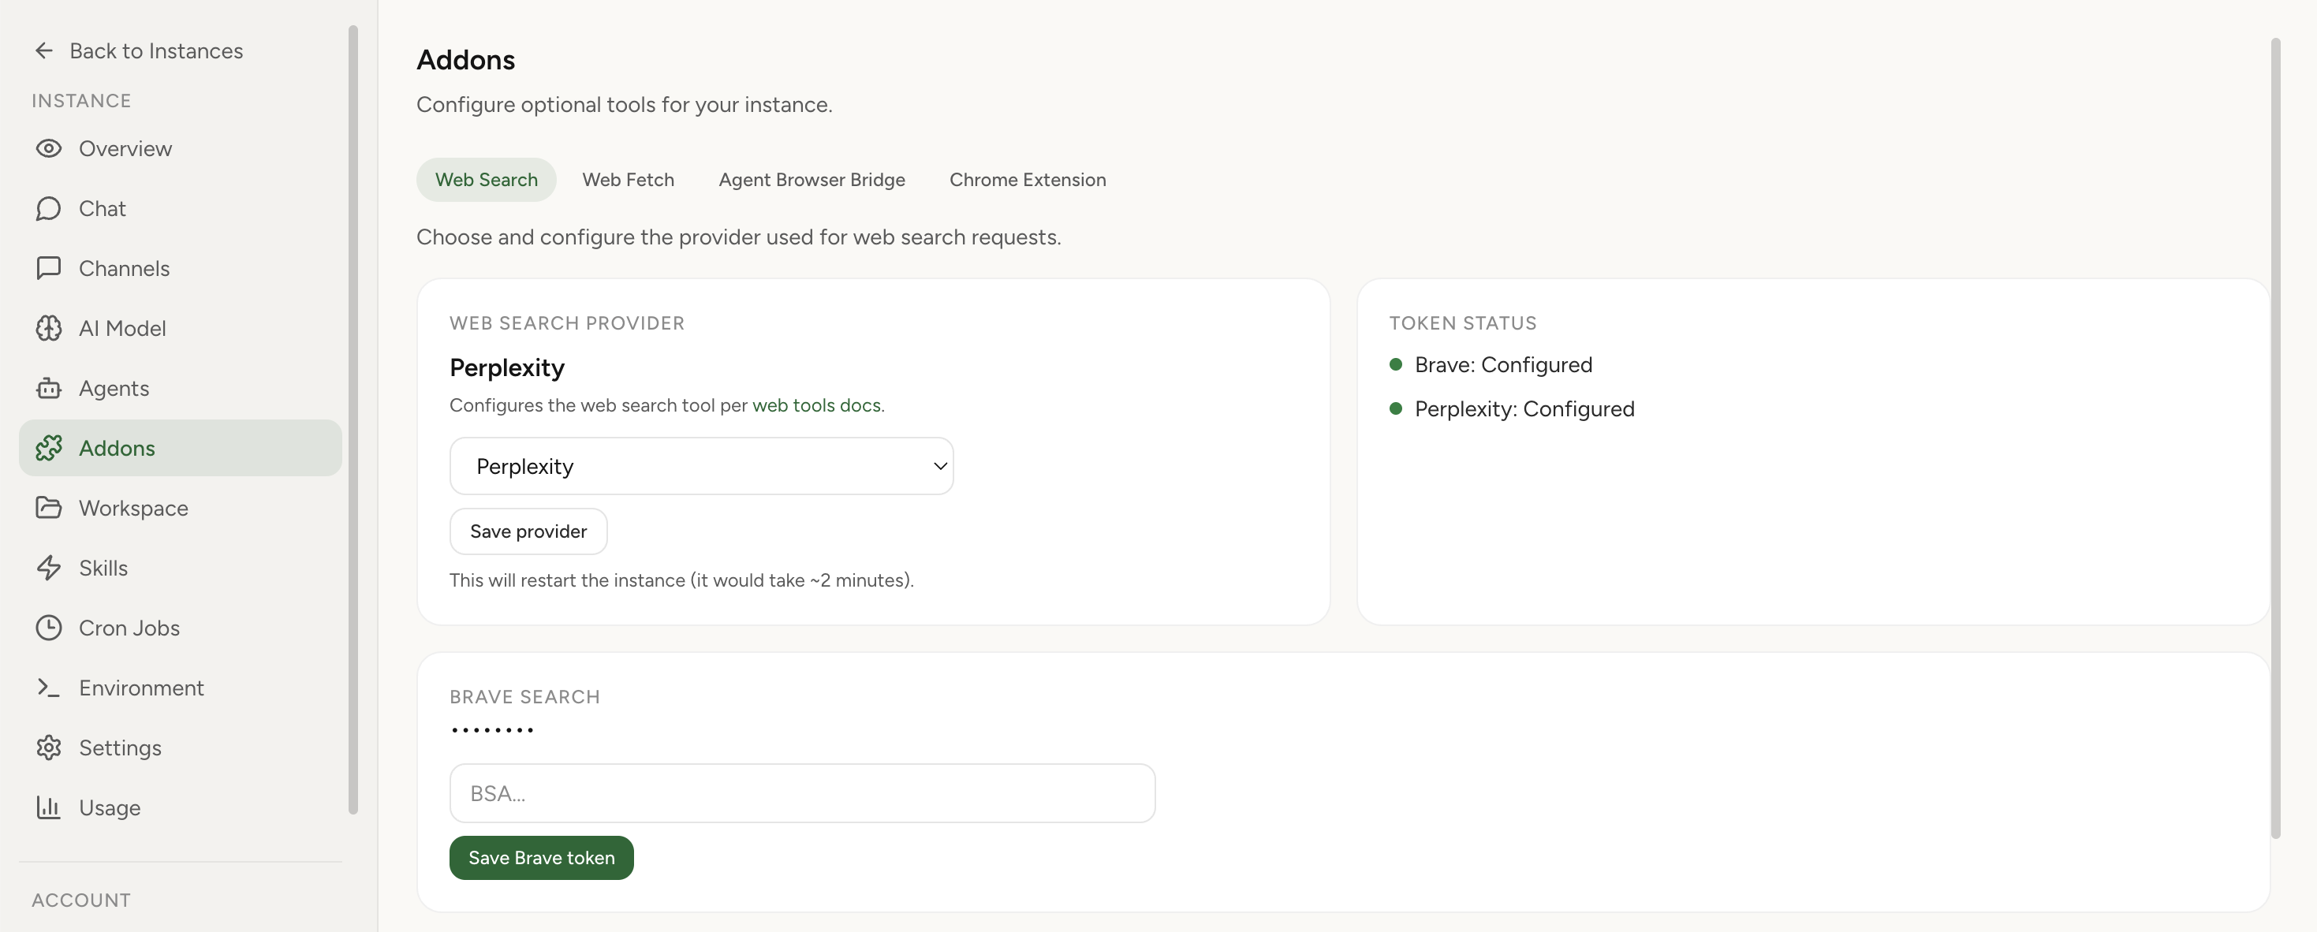
Task: Switch to the Web Fetch tab
Action: (x=628, y=179)
